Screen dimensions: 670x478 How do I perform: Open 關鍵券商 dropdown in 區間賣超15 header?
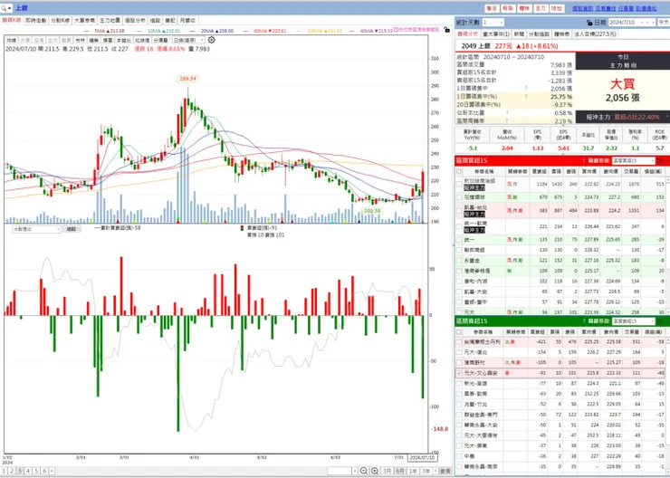click(x=633, y=321)
